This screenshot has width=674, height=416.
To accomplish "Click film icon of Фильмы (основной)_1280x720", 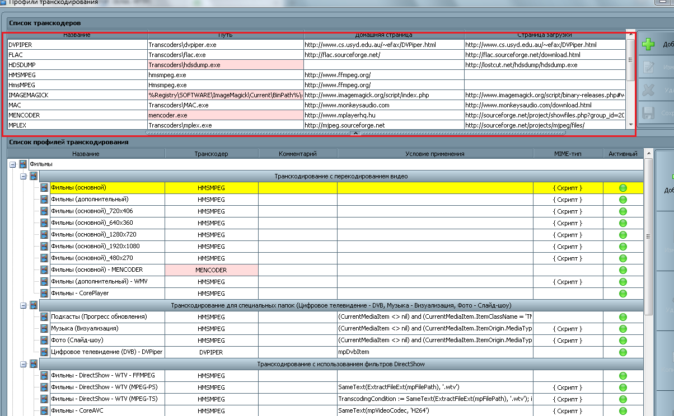I will pos(44,235).
